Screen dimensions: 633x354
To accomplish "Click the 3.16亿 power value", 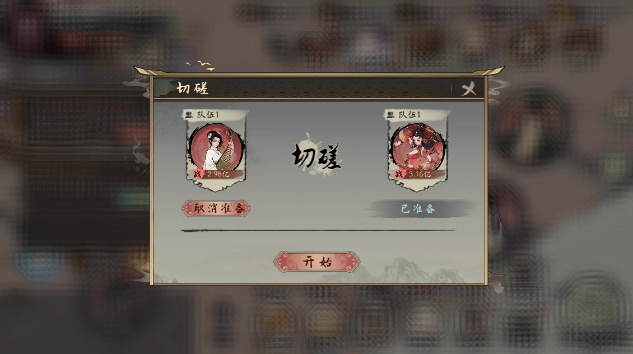I will tap(420, 174).
